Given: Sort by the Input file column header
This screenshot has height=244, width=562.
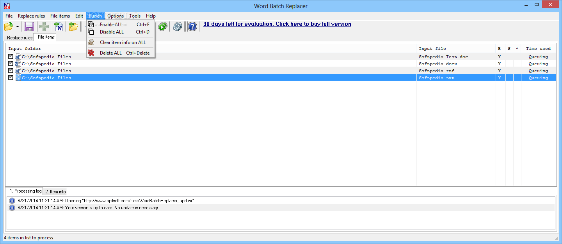Looking at the screenshot, I should click(x=456, y=49).
